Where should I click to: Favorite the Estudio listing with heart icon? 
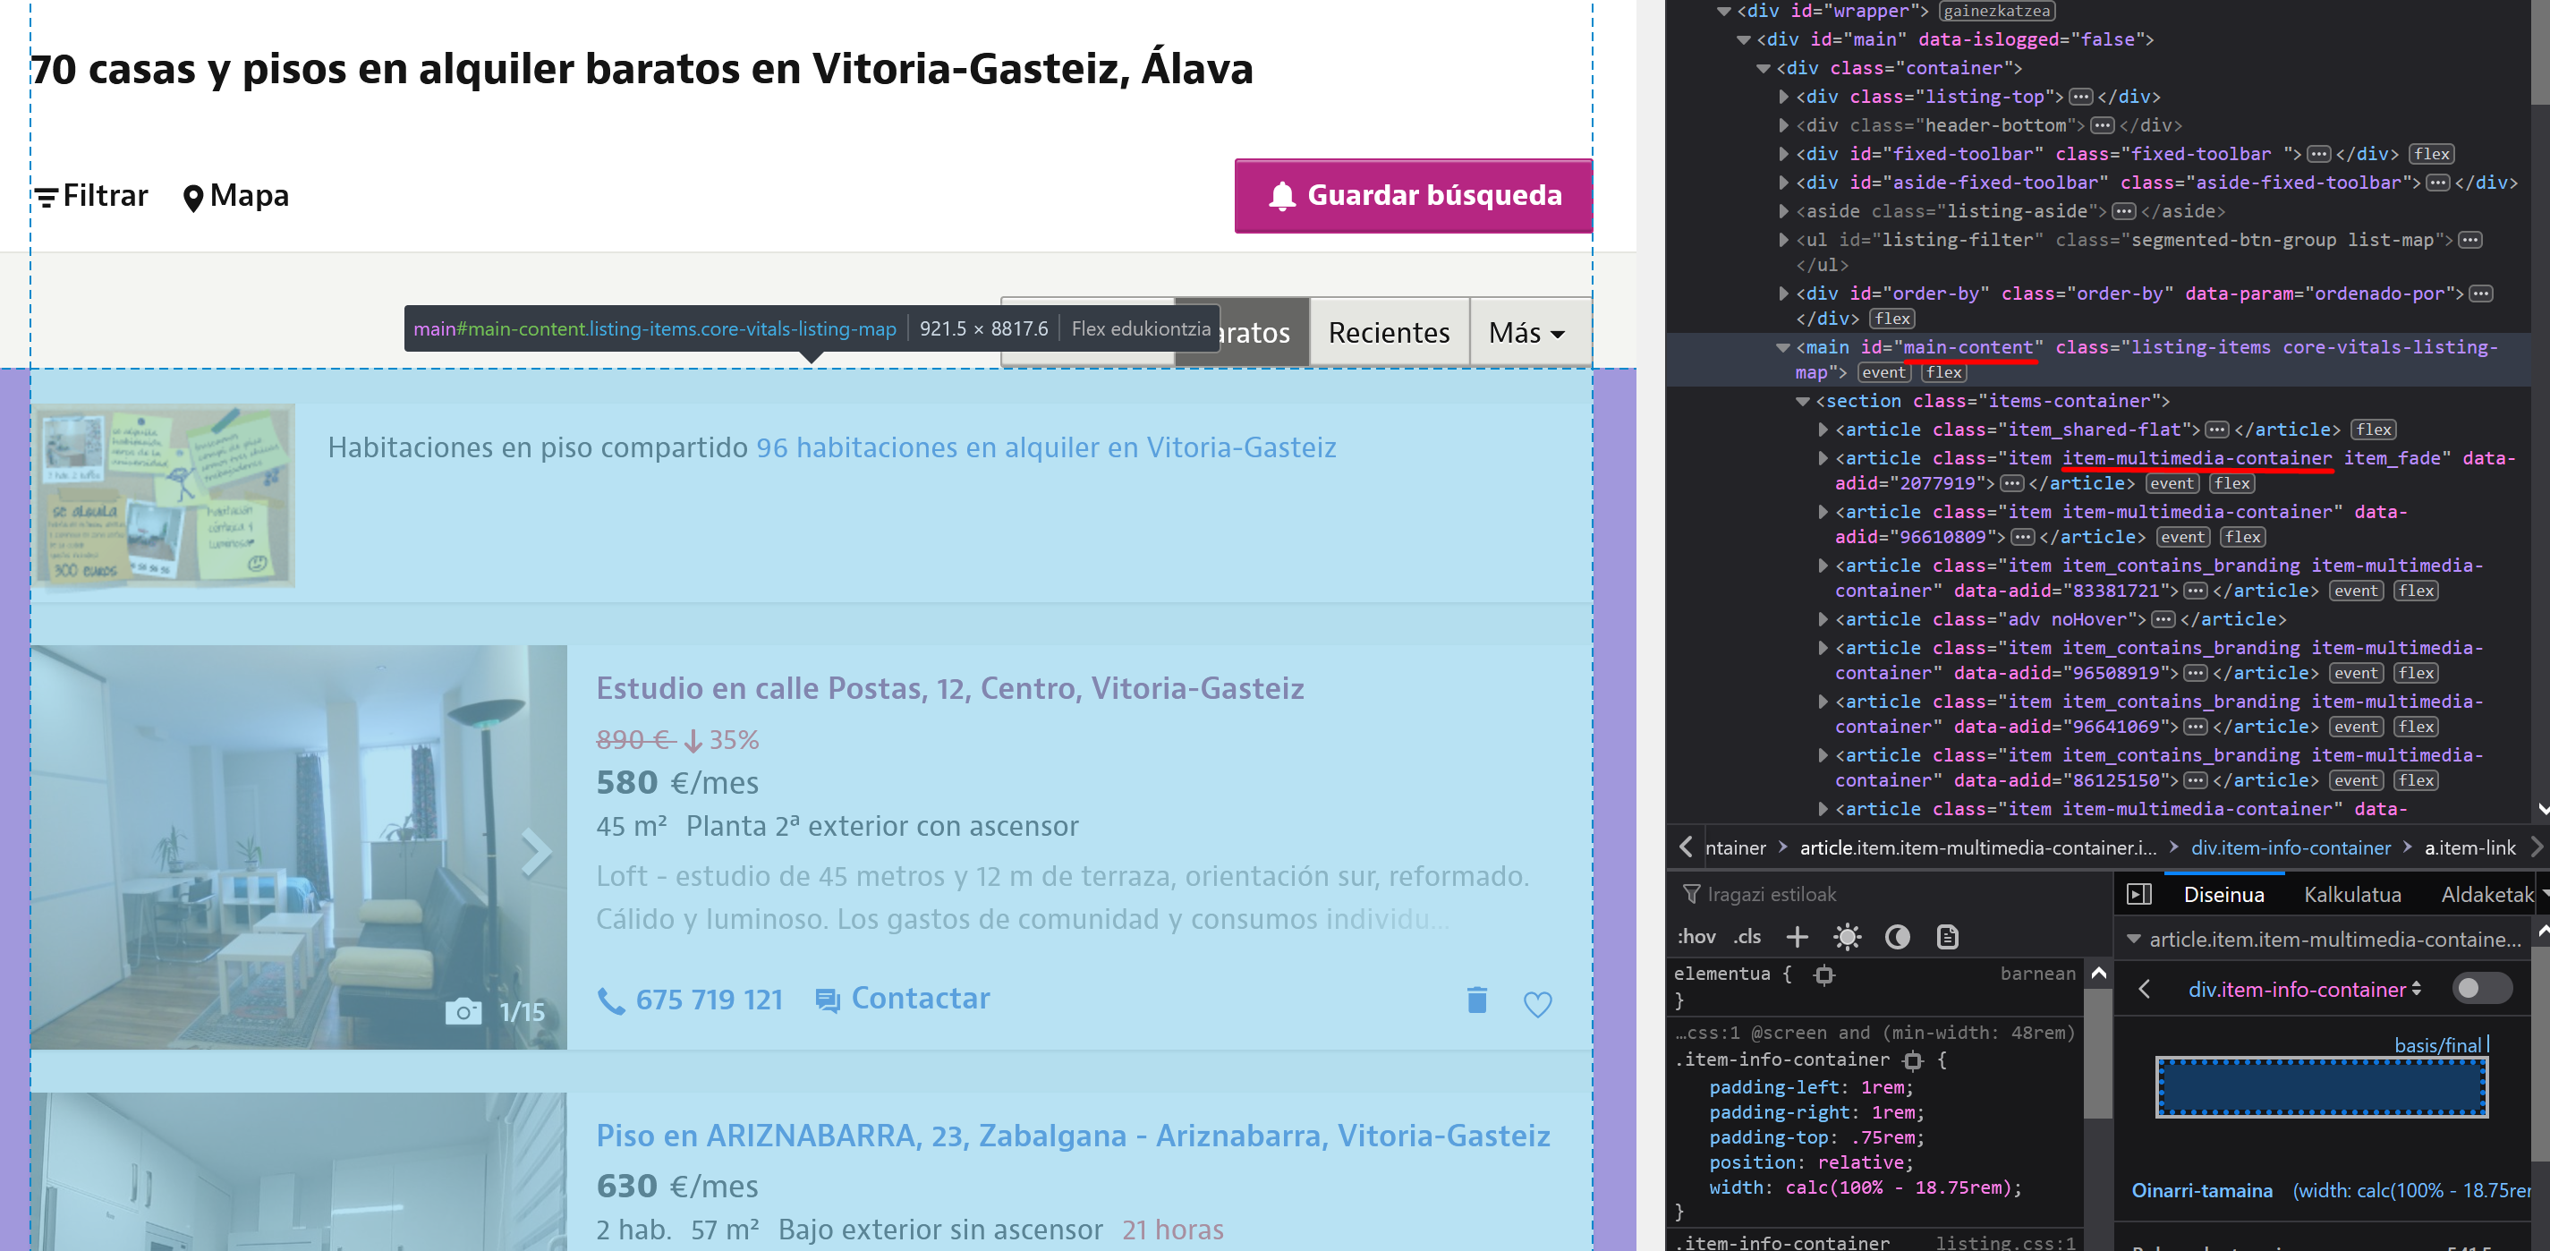(1537, 1003)
